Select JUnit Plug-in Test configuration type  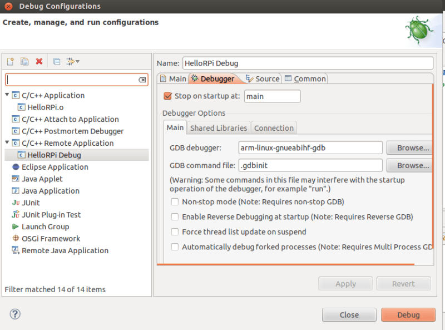tap(51, 215)
